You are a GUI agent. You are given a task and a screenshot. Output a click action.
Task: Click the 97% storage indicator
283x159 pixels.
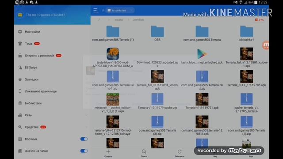(259, 20)
